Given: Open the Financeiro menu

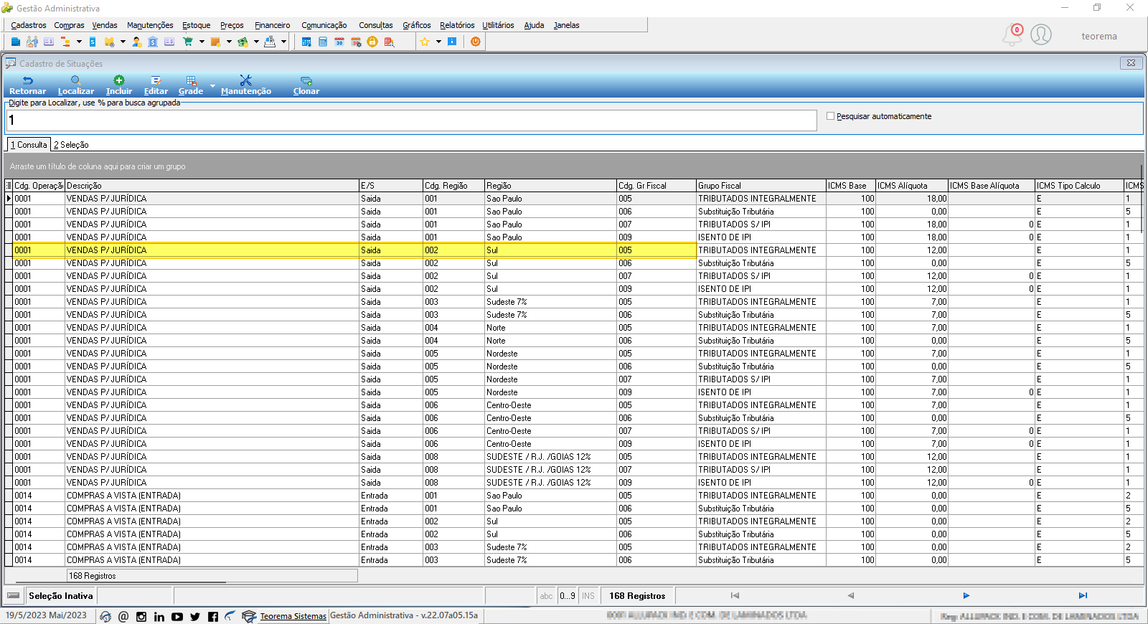Looking at the screenshot, I should pyautogui.click(x=273, y=25).
